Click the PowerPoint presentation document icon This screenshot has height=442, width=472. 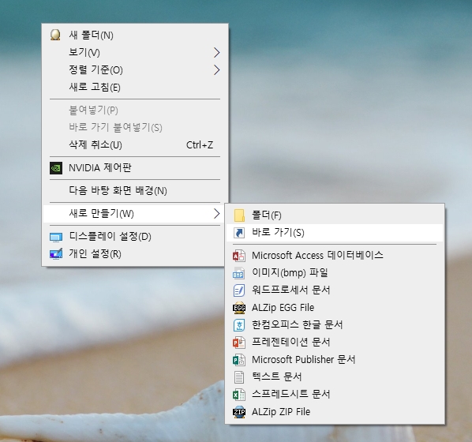click(x=239, y=343)
